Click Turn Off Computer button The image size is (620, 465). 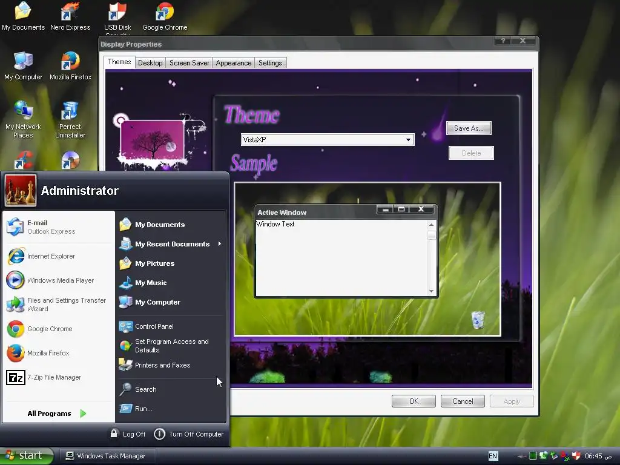tap(189, 434)
